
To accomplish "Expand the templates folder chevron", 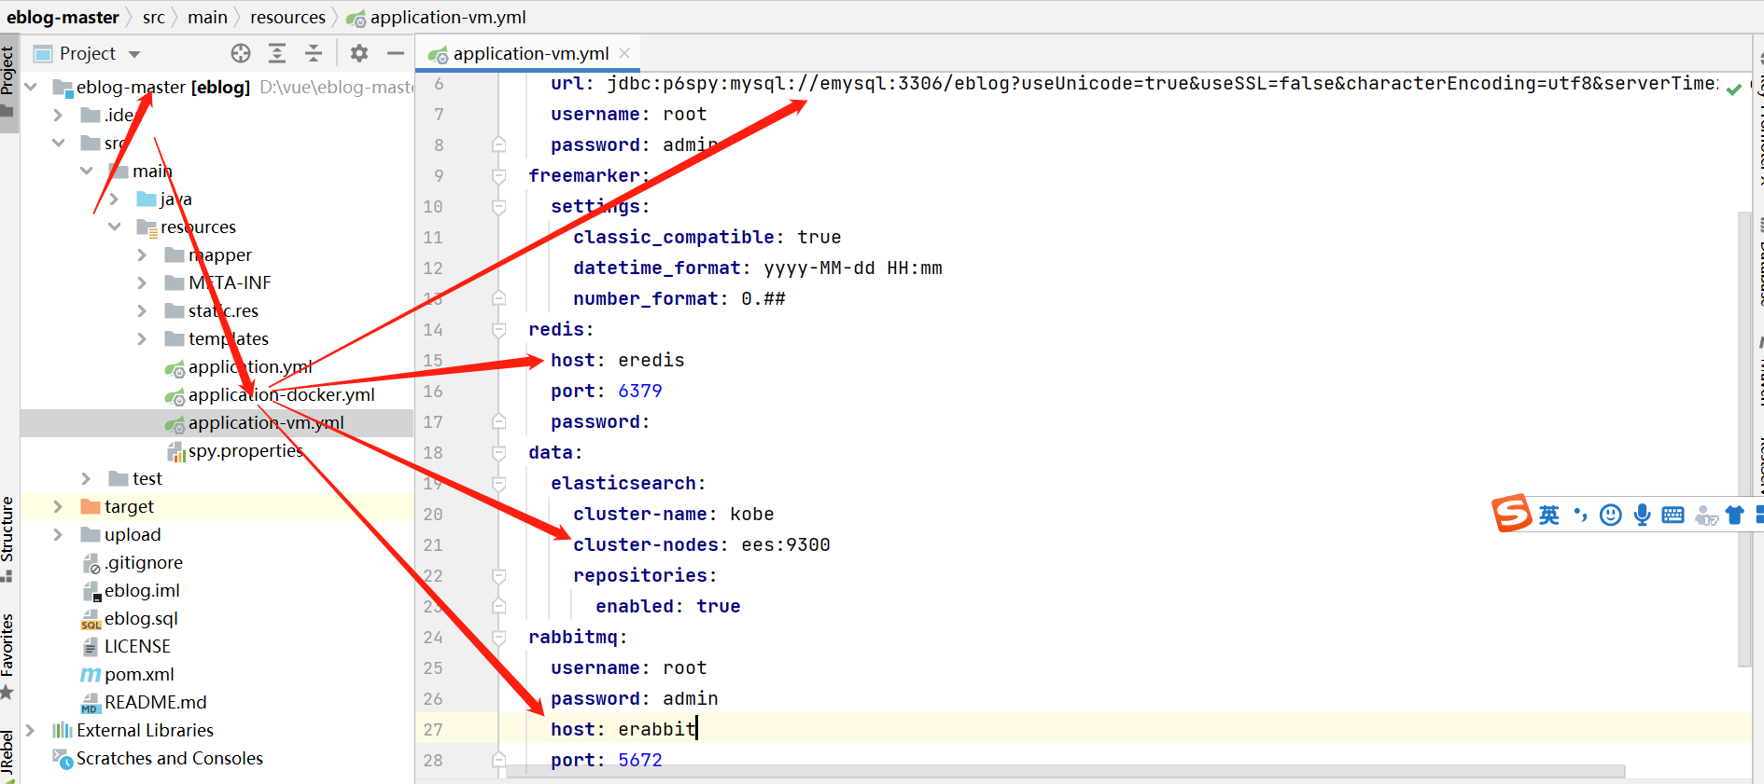I will coord(142,338).
